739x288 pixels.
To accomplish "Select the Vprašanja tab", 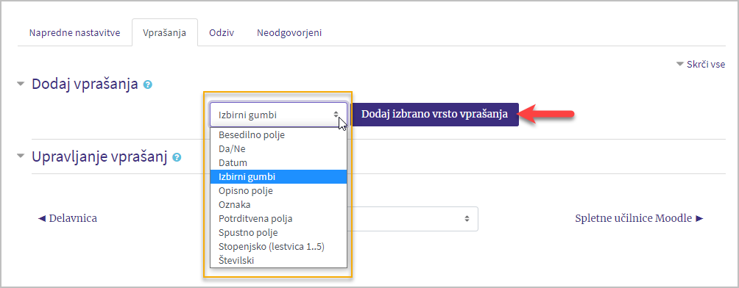I will point(164,33).
